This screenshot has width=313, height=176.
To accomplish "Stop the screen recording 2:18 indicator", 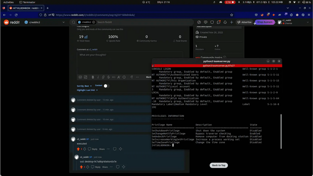I will pyautogui.click(x=230, y=2).
